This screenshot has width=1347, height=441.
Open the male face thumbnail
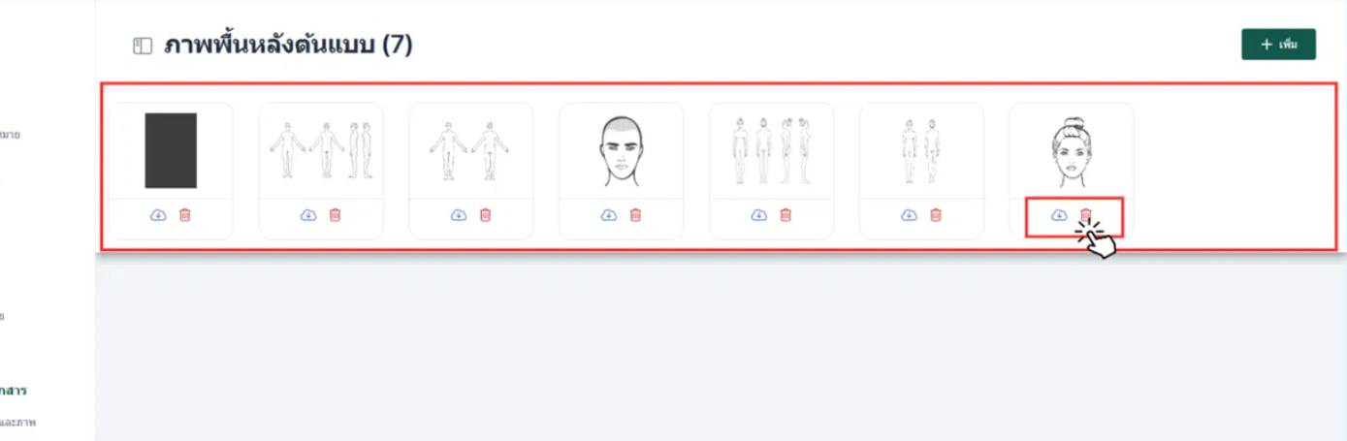click(x=621, y=152)
